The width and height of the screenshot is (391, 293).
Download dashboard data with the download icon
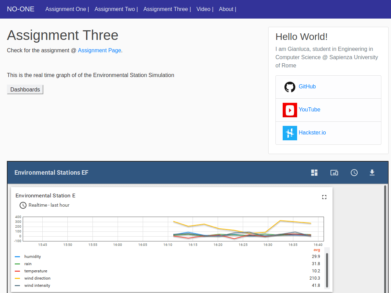372,173
